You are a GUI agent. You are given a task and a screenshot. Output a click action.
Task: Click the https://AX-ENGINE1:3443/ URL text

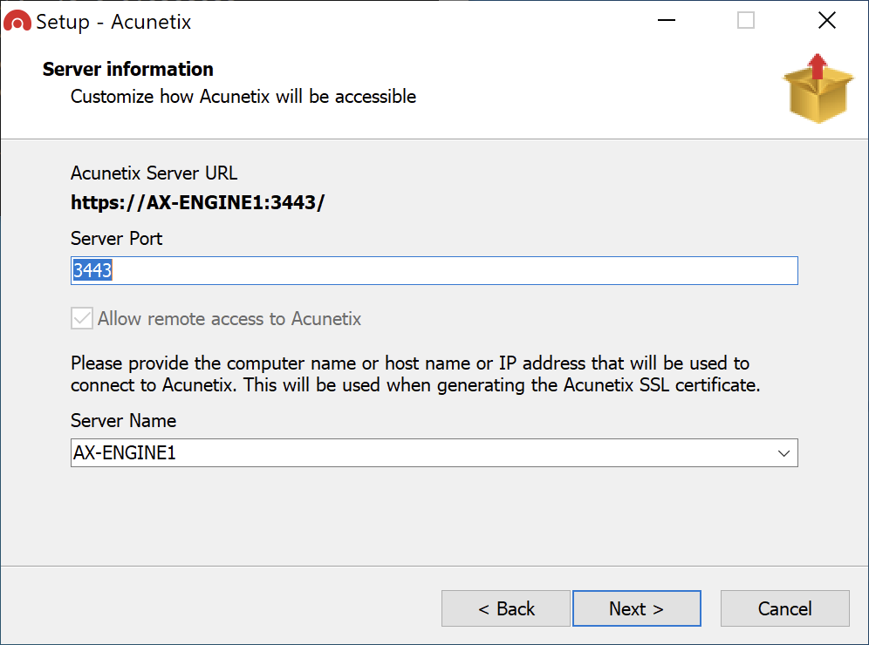click(x=198, y=204)
